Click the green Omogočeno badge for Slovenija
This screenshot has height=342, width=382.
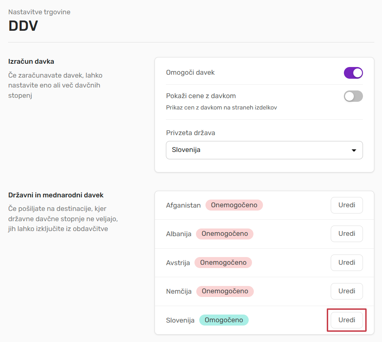[224, 320]
